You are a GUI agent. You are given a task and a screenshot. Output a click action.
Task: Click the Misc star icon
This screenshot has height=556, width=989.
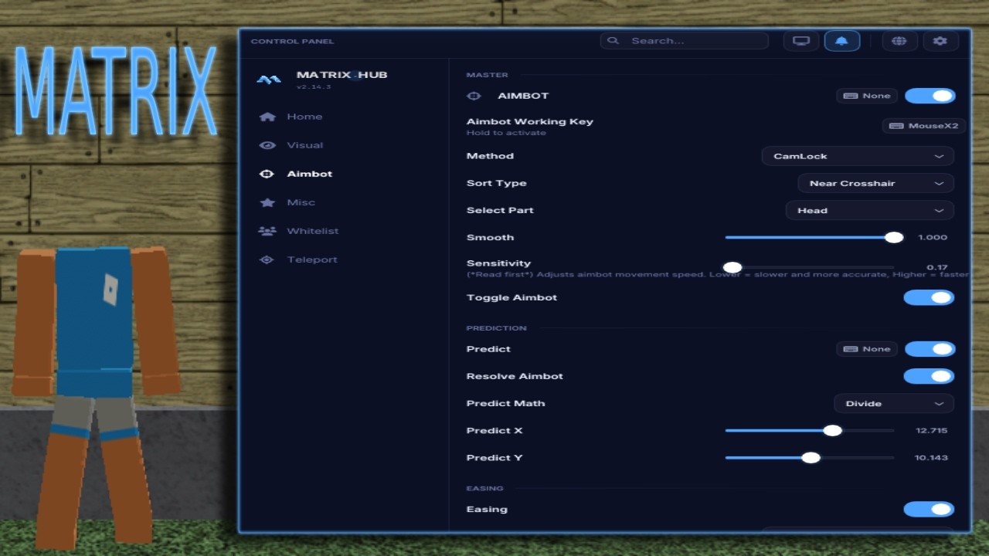coord(267,202)
